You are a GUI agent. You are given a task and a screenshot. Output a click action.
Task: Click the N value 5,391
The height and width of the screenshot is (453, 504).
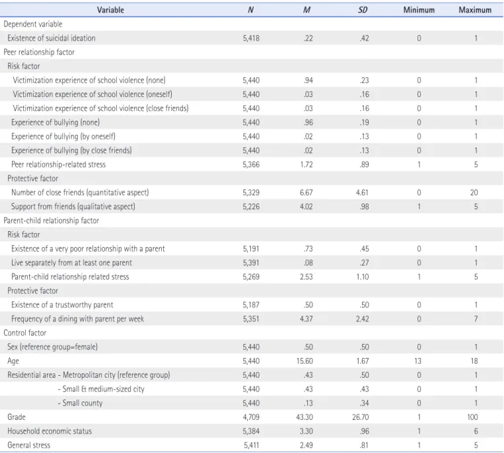pyautogui.click(x=251, y=263)
